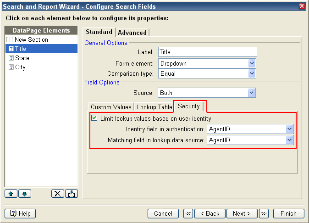The image size is (309, 223).
Task: Open the Form element dropdown
Action: [x=252, y=63]
